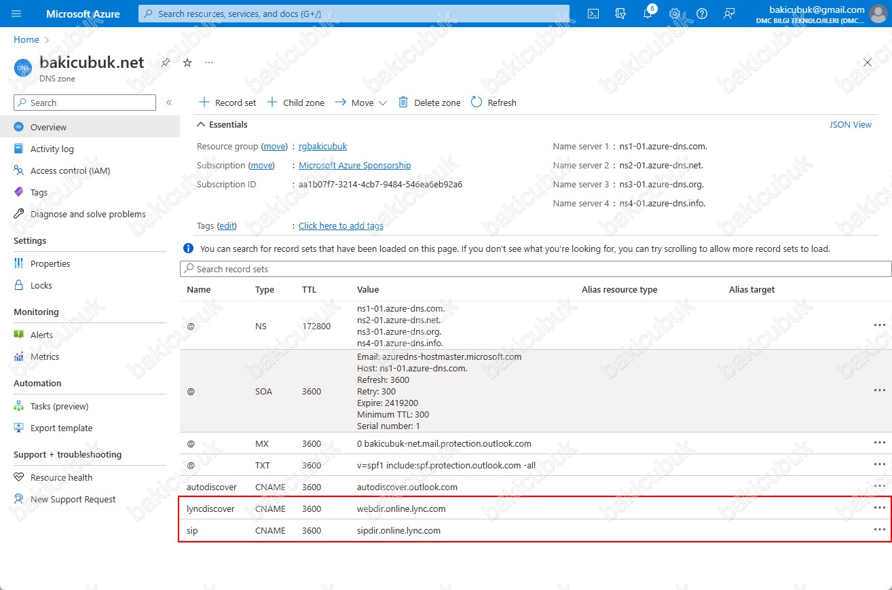Screen dimensions: 892x590
Task: Open the Feedback icon in top bar
Action: pyautogui.click(x=729, y=14)
